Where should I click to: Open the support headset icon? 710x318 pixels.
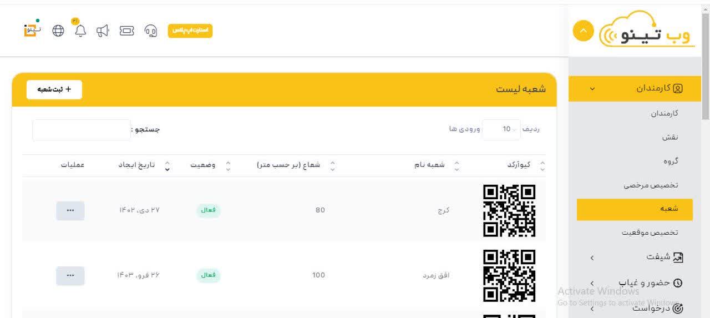pos(150,31)
